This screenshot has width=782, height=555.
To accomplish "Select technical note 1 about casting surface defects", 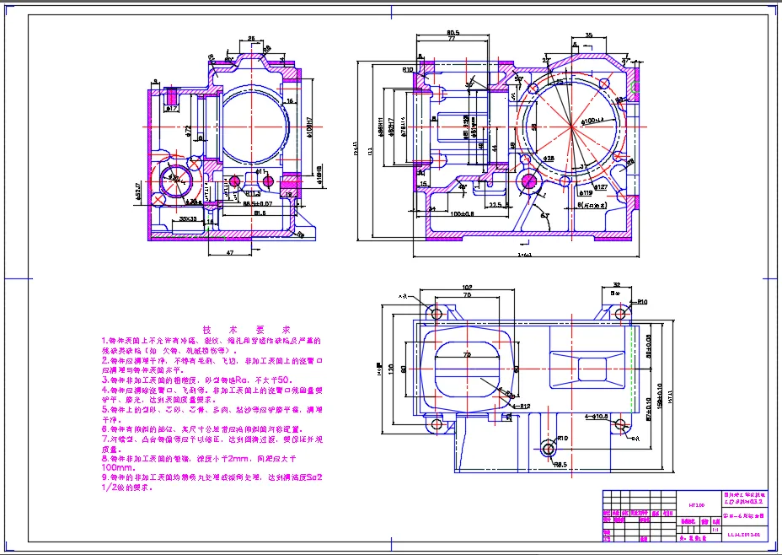I will coord(211,345).
